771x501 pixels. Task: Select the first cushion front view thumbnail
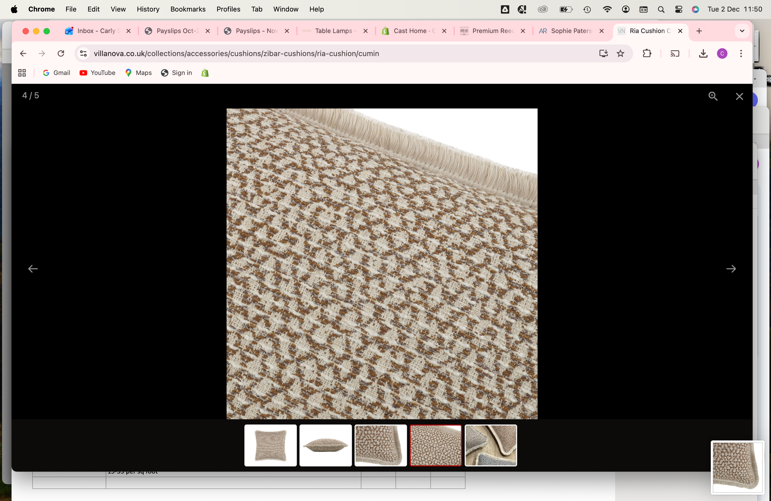[x=270, y=445]
